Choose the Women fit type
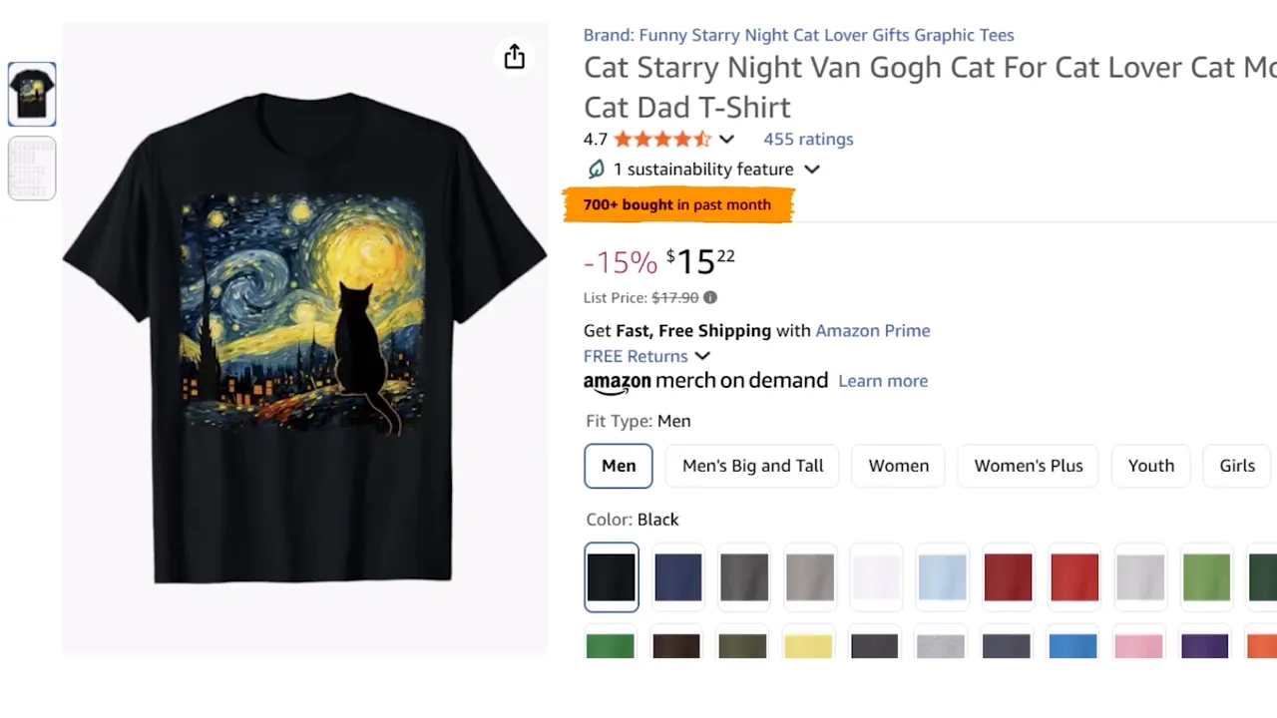The width and height of the screenshot is (1277, 718). pos(898,466)
